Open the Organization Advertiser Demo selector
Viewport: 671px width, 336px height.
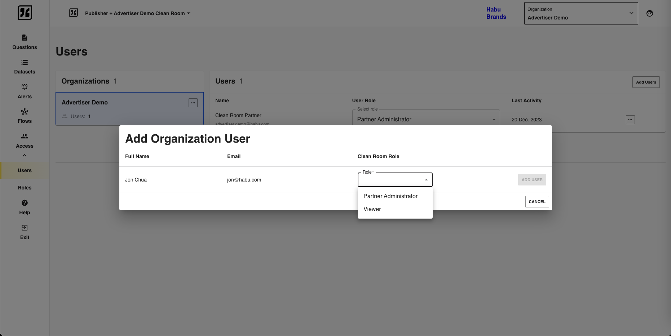(x=581, y=13)
